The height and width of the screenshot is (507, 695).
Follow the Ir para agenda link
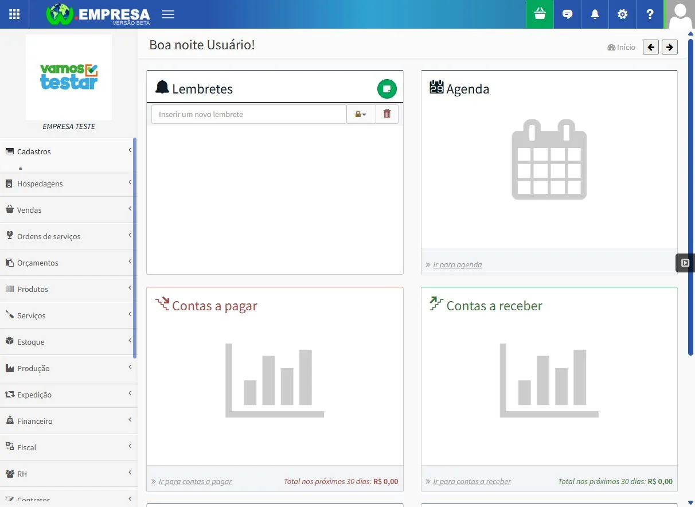458,265
